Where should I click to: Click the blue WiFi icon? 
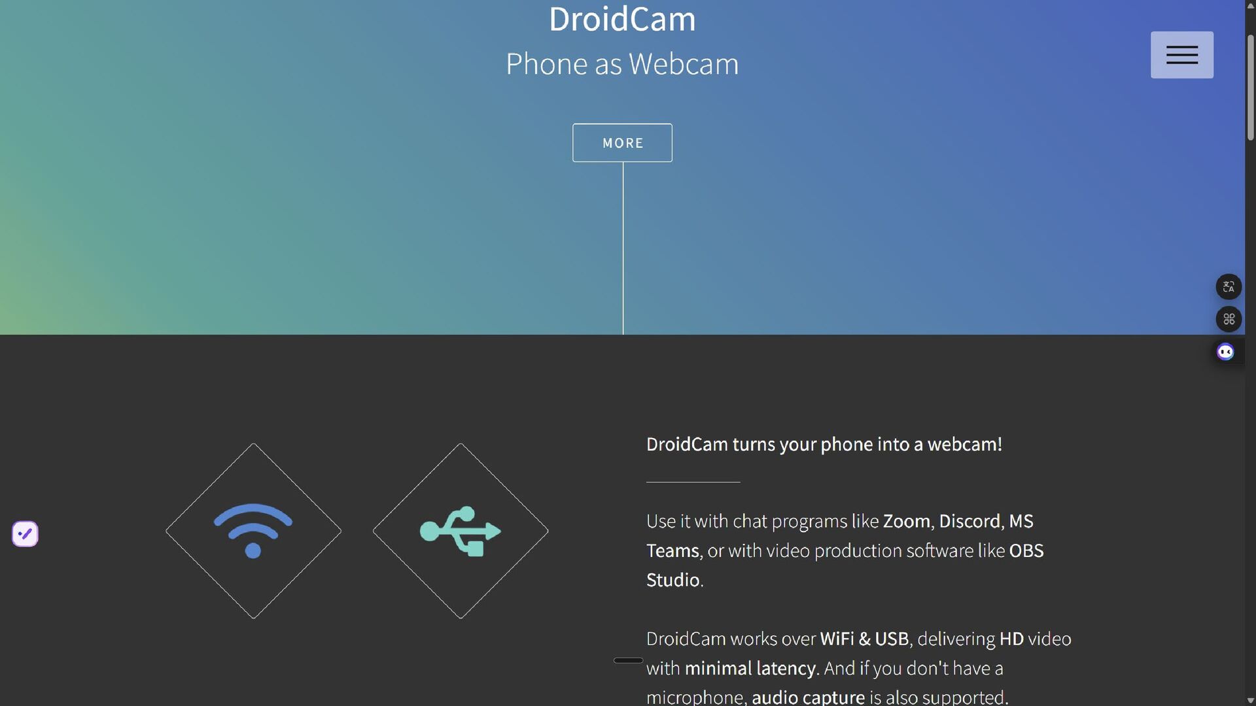click(x=253, y=531)
